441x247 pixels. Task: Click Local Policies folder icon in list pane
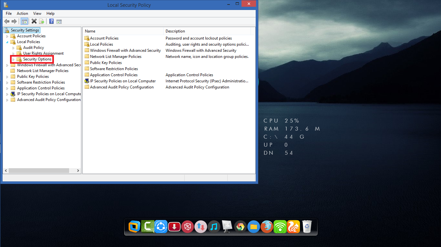pos(87,44)
